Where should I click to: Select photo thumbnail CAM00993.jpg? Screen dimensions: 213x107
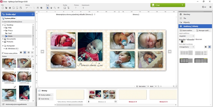click(x=9, y=77)
